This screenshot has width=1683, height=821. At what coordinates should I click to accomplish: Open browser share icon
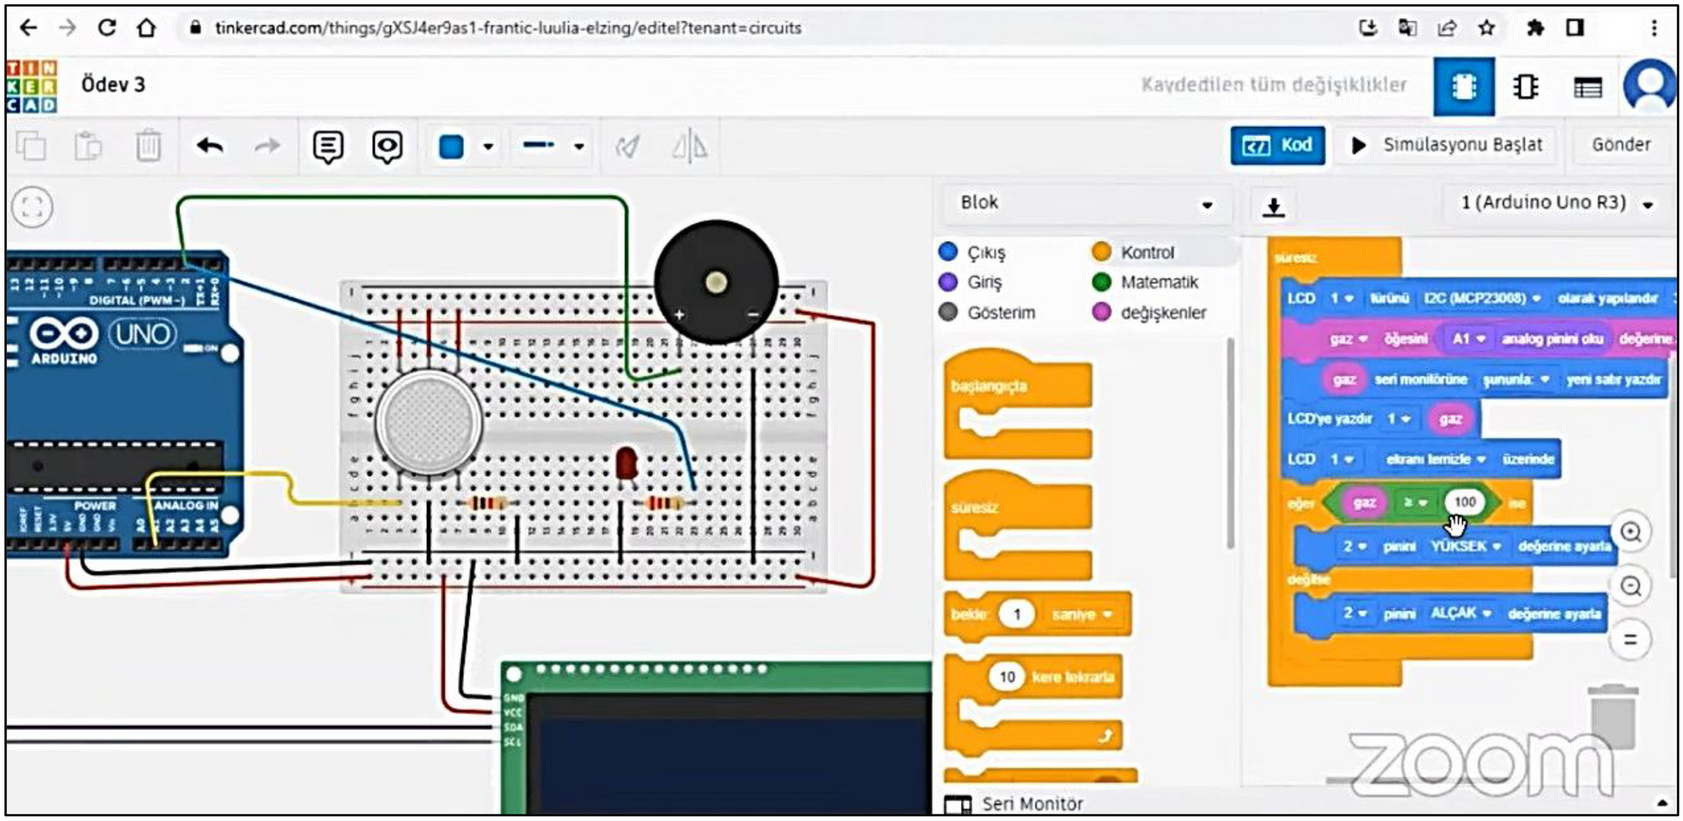click(x=1448, y=28)
